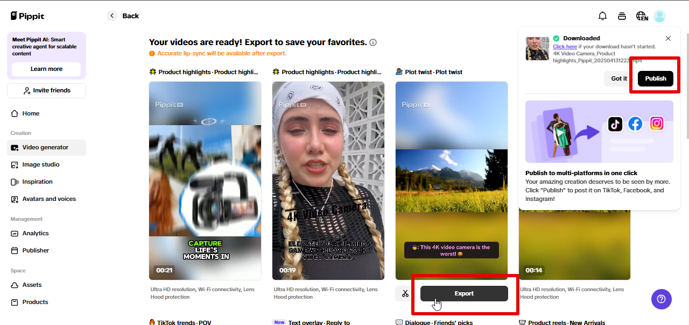Open the Publisher page

click(36, 250)
